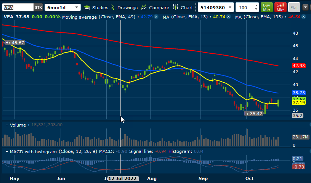Focus the VEA symbol input field
311x183 pixels.
18,8
